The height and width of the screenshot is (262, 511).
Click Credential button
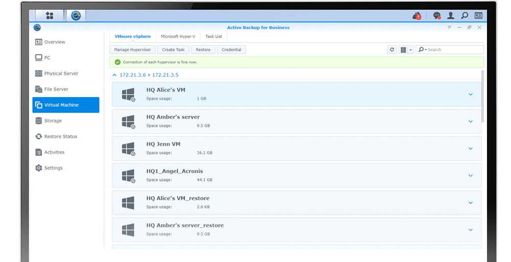pyautogui.click(x=231, y=50)
